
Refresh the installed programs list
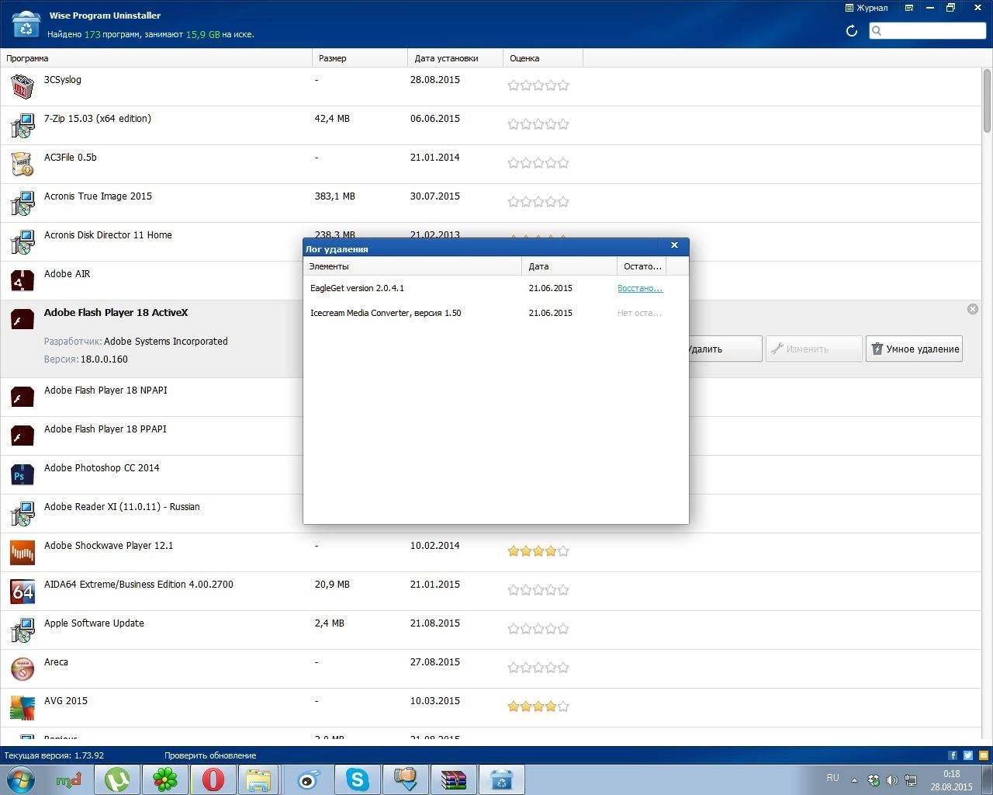click(851, 30)
